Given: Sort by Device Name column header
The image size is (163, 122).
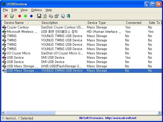Looking at the screenshot, I should (x=14, y=23).
